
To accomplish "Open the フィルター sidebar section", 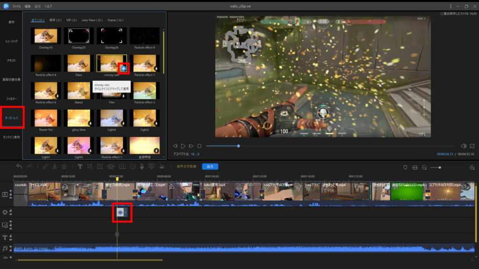I will [11, 99].
